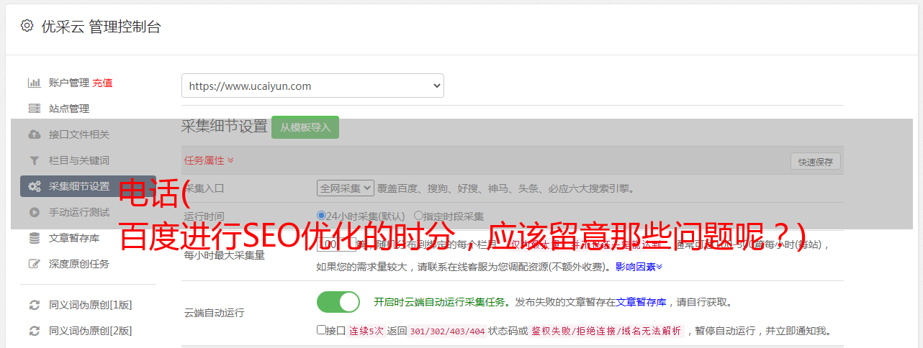Viewport: 923px width, 348px height.
Task: Select 采集细节设置 sidebar item
Action: tap(88, 186)
